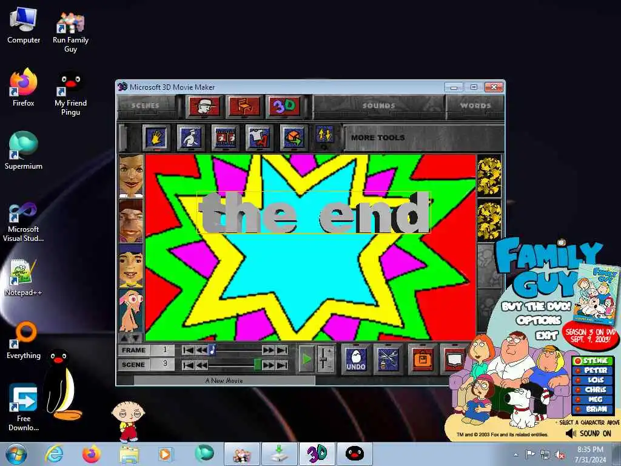Image resolution: width=621 pixels, height=466 pixels.
Task: Step back one frame in Frame row
Action: (201, 350)
